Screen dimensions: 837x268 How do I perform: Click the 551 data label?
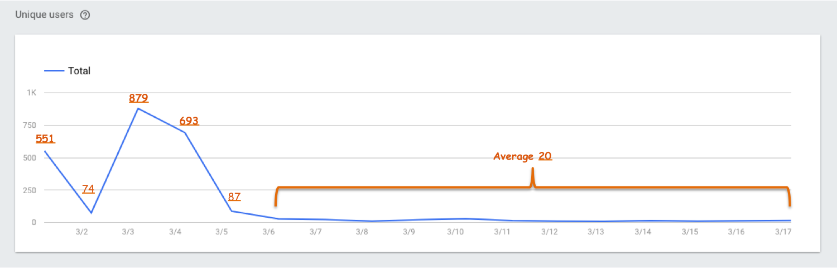(45, 138)
